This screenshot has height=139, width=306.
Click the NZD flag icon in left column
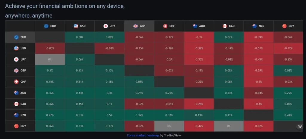[x=16, y=115]
